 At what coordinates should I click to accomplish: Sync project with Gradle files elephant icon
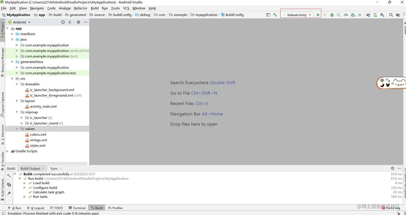(x=368, y=15)
